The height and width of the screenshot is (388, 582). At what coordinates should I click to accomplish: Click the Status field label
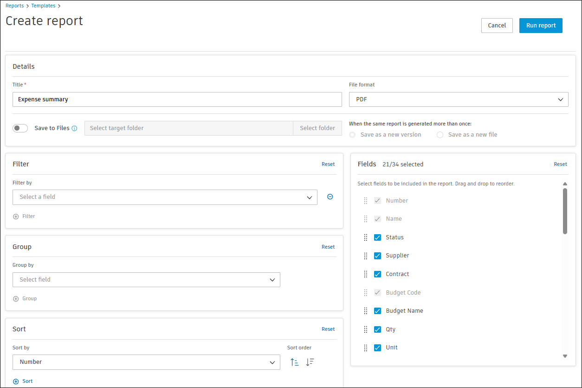coord(394,237)
